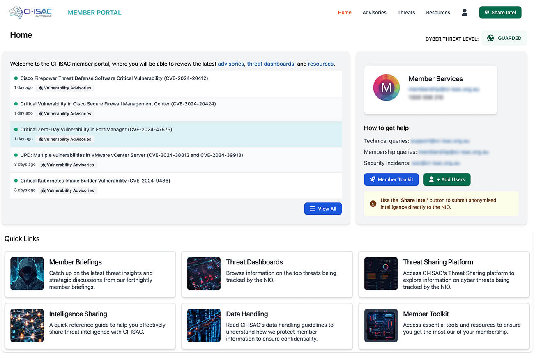The image size is (534, 353).
Task: Click the CI-ISAC Australia logo
Action: 31,12
